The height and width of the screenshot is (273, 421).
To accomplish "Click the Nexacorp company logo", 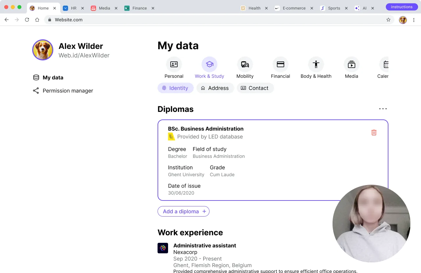I will coord(163,248).
